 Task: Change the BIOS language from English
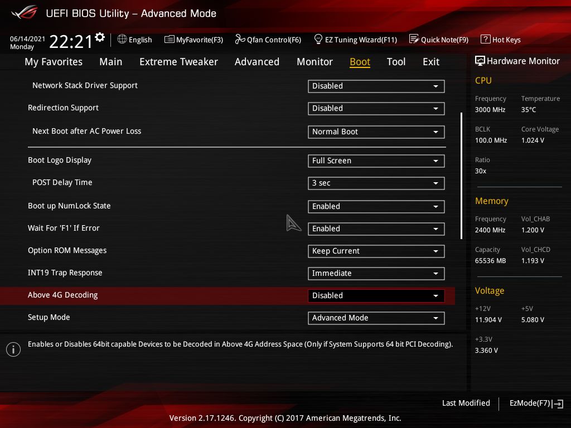134,40
